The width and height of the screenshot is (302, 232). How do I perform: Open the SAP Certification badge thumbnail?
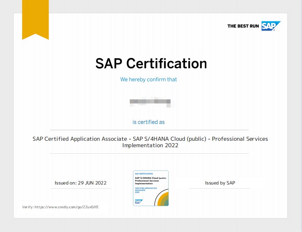point(151,188)
